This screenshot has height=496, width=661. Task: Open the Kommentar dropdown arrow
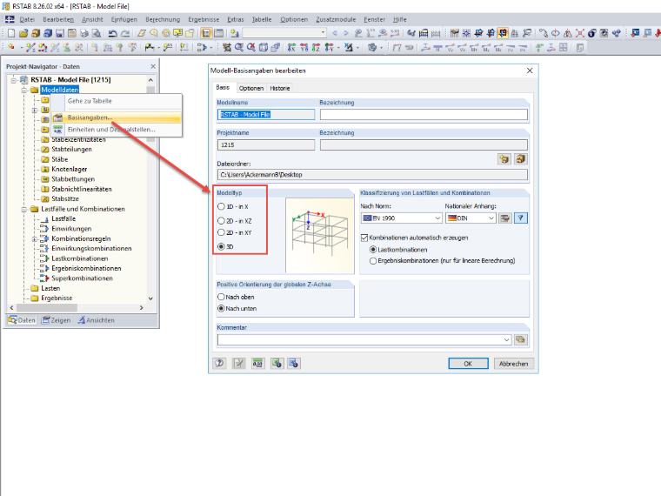[507, 339]
